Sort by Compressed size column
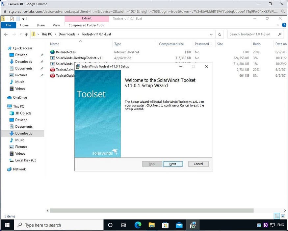 pyautogui.click(x=171, y=44)
